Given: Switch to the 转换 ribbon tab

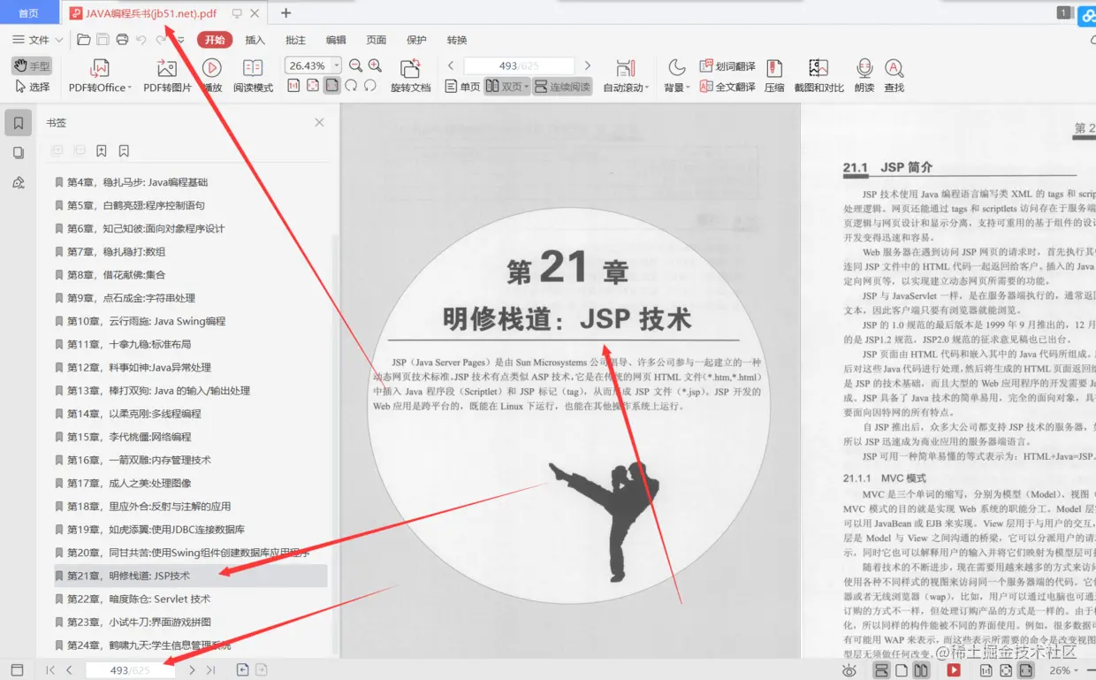Looking at the screenshot, I should 457,40.
